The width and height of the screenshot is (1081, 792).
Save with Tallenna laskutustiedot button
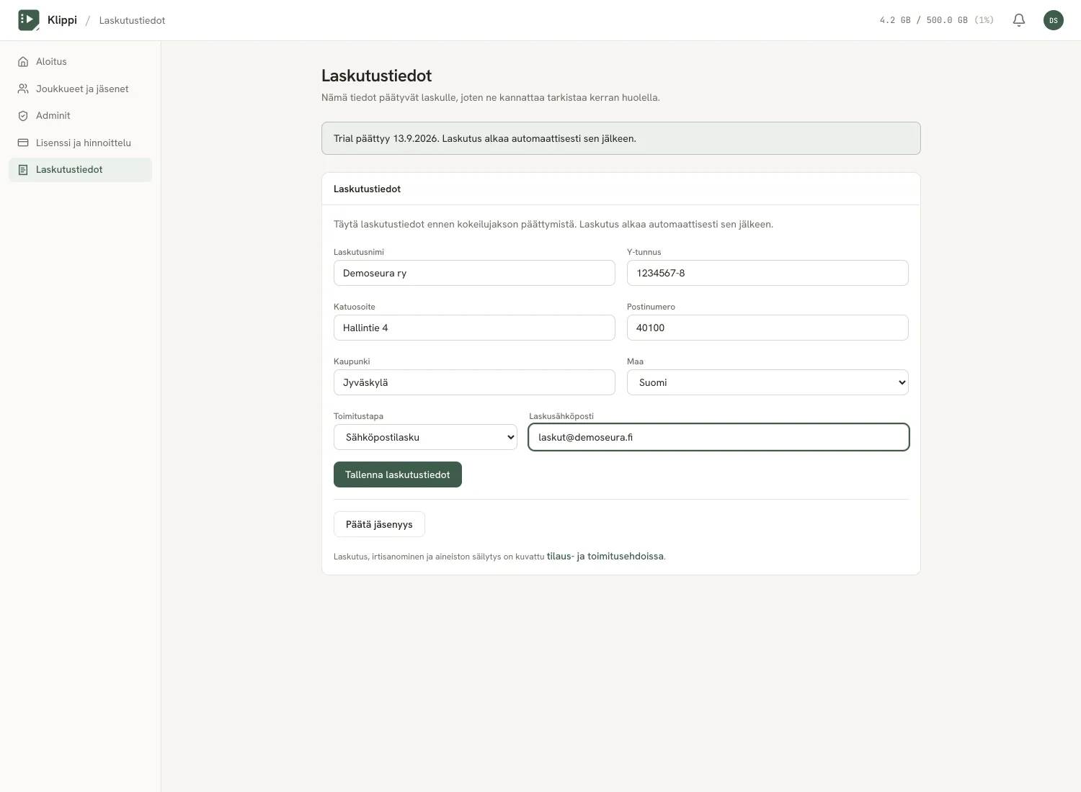point(398,474)
